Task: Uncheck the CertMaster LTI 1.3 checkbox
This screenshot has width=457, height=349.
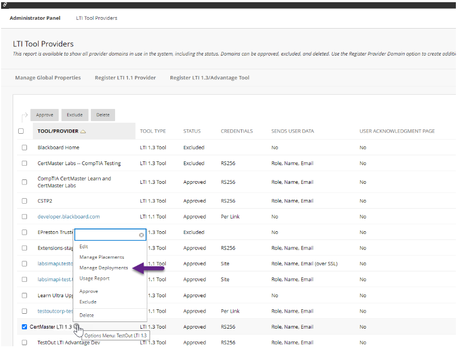Action: coord(24,326)
